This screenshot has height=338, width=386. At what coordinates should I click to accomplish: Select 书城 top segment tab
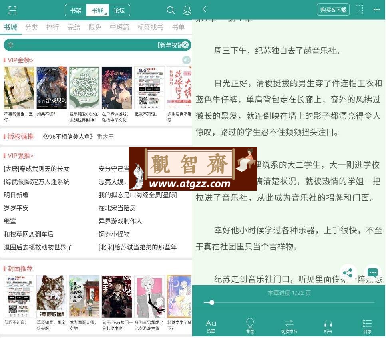point(97,10)
